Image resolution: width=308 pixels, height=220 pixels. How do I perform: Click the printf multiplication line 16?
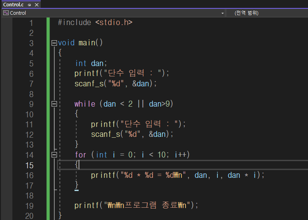[178, 175]
